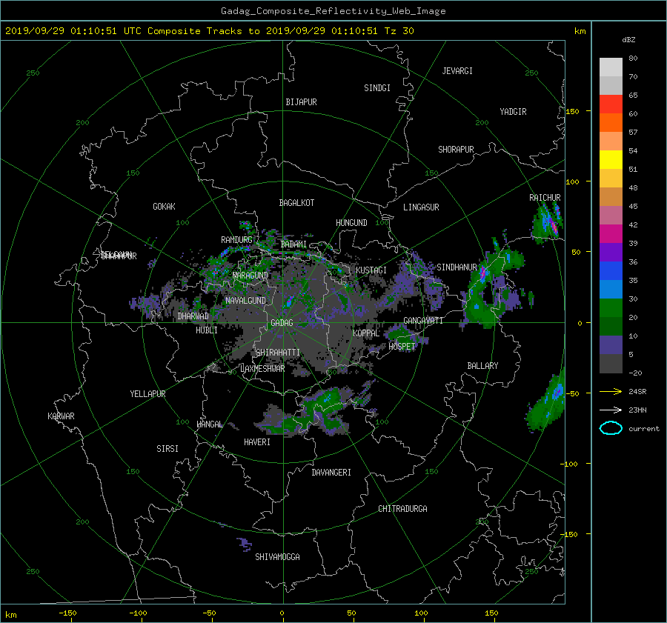
Task: Click the BIJAPUR city label
Action: tap(301, 102)
